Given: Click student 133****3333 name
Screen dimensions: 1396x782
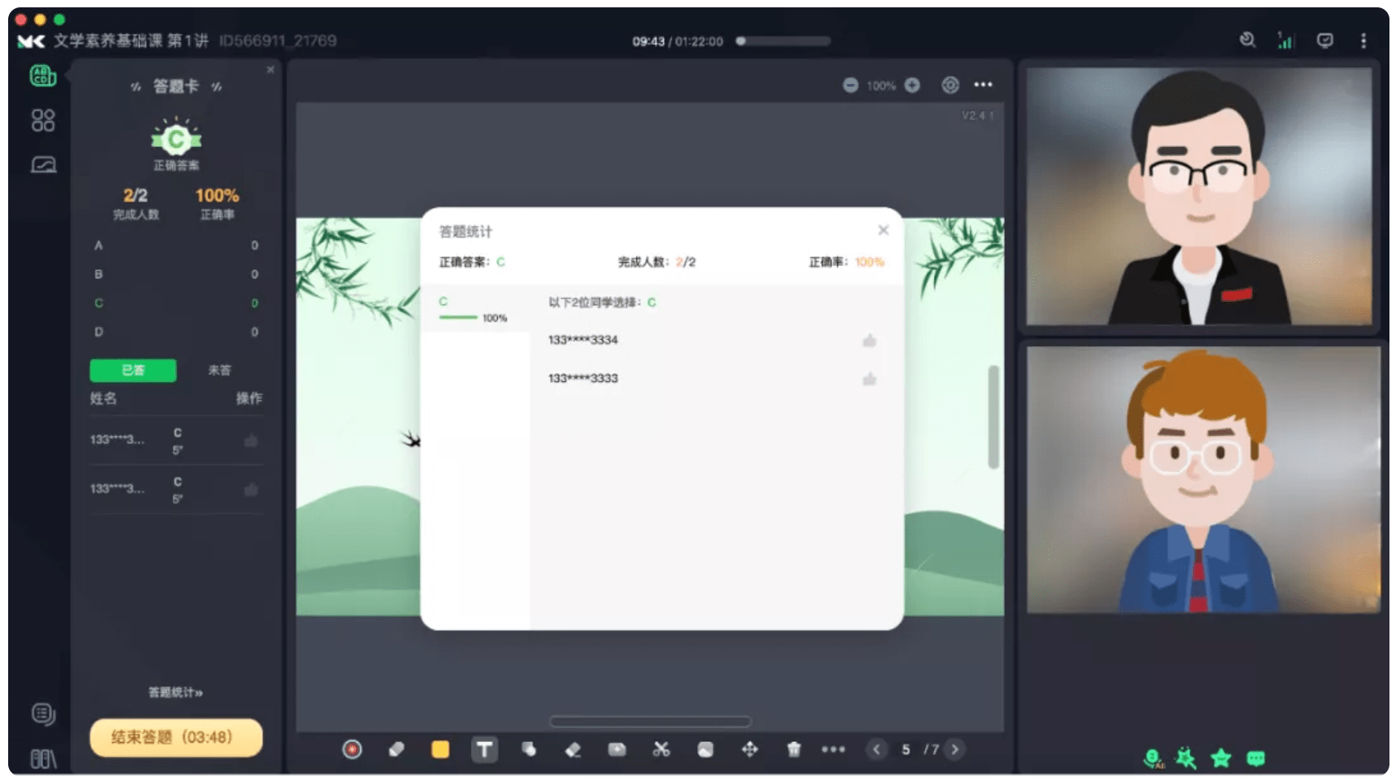Looking at the screenshot, I should click(x=583, y=378).
